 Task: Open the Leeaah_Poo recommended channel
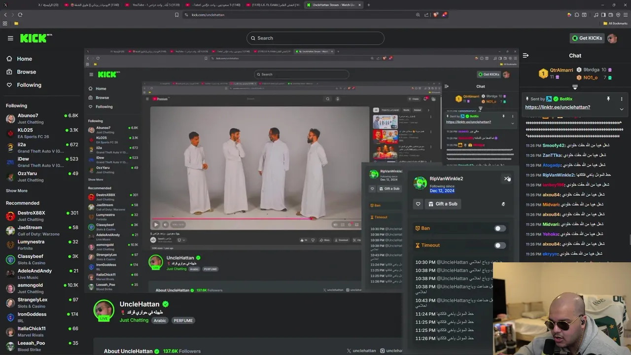click(x=42, y=346)
